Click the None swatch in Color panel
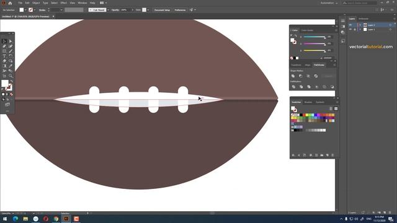Image resolution: width=397 pixels, height=223 pixels. (x=292, y=58)
